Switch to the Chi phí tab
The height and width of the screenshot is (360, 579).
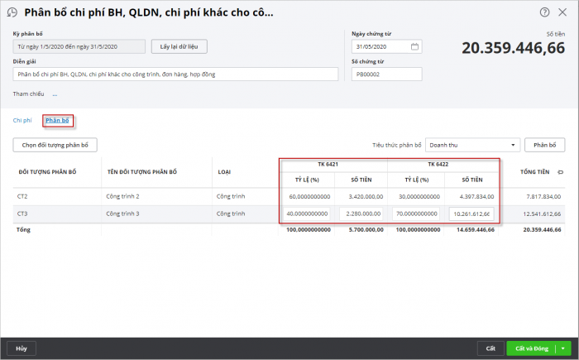click(x=22, y=121)
